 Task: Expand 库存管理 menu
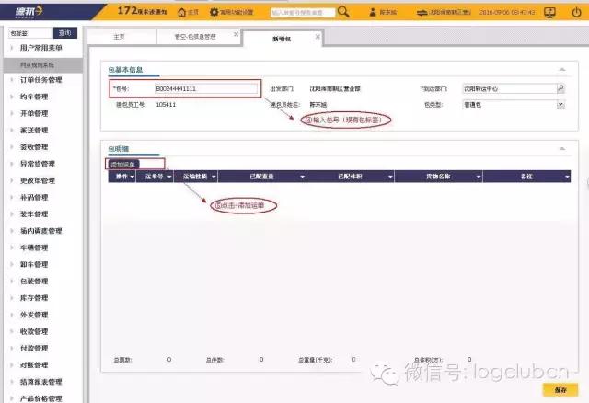click(x=34, y=298)
